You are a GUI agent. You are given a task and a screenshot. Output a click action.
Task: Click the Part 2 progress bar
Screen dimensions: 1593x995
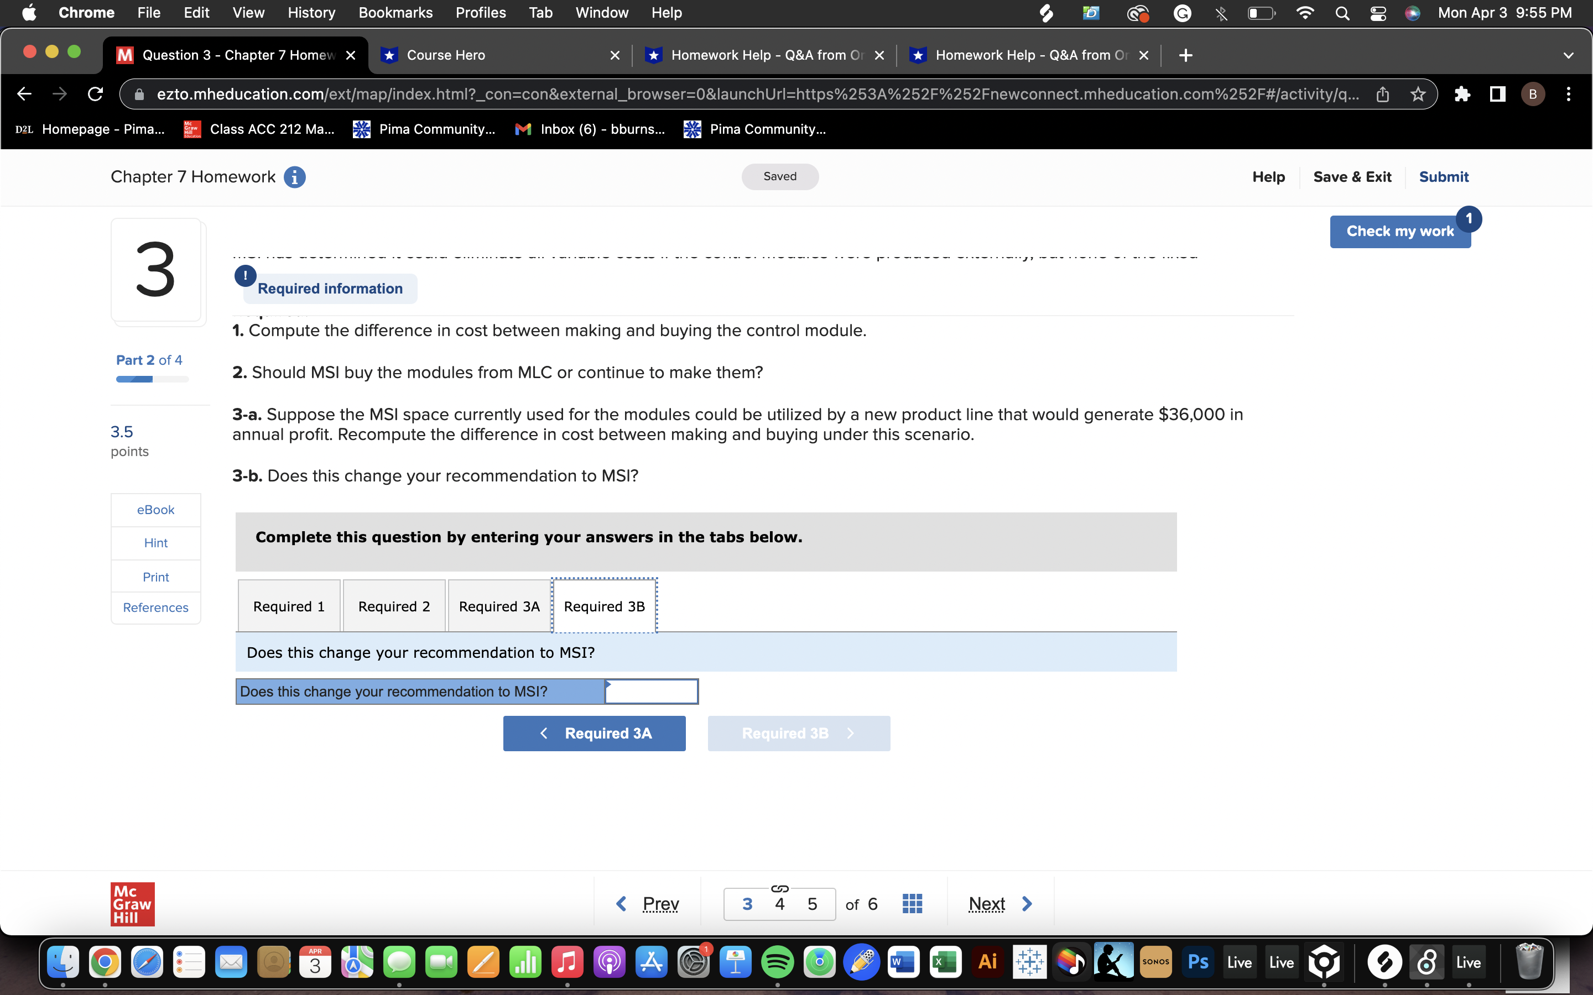[151, 379]
